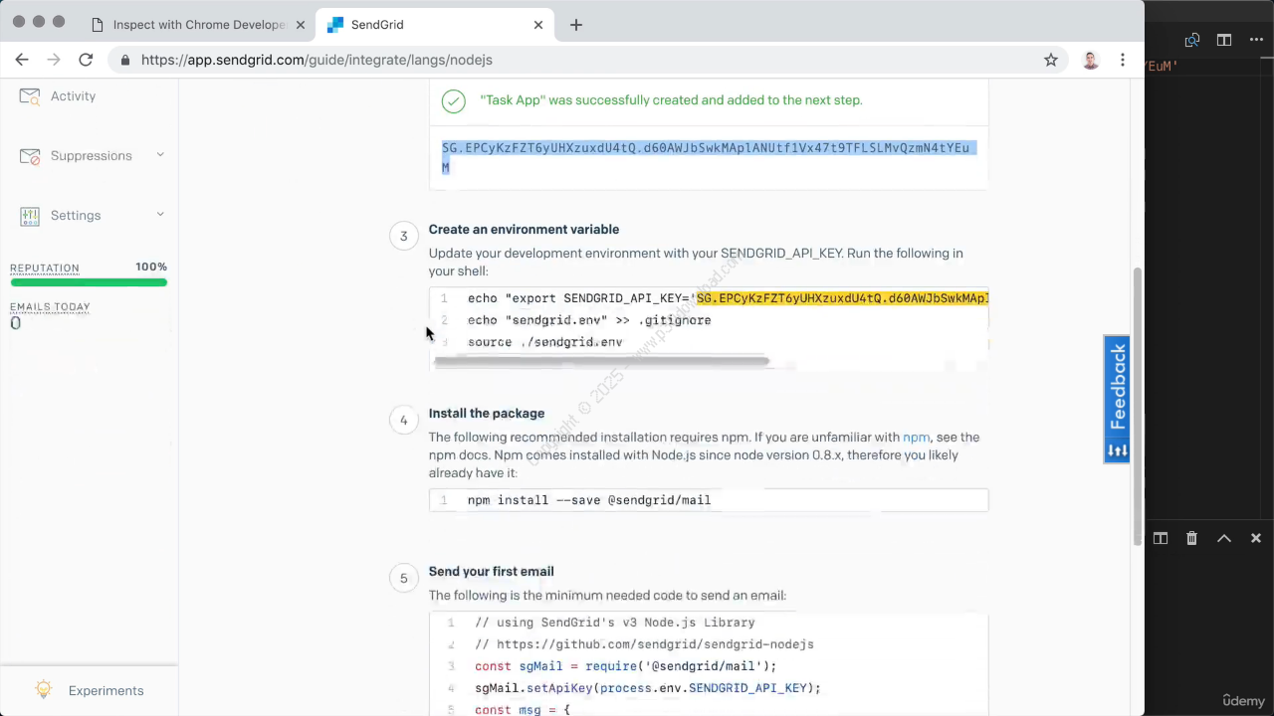The image size is (1274, 716).
Task: Click the require('@sendgrid/mail') code line
Action: tap(625, 666)
